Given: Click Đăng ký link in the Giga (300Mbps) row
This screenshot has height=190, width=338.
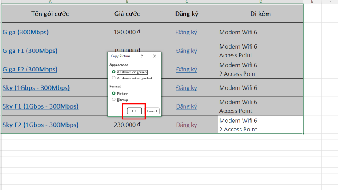Looking at the screenshot, I should [x=186, y=32].
